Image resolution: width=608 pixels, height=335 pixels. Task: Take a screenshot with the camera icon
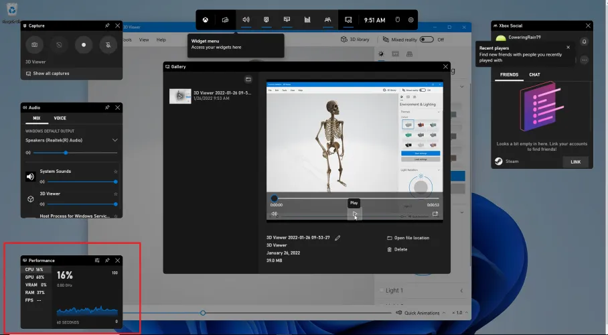(x=35, y=46)
